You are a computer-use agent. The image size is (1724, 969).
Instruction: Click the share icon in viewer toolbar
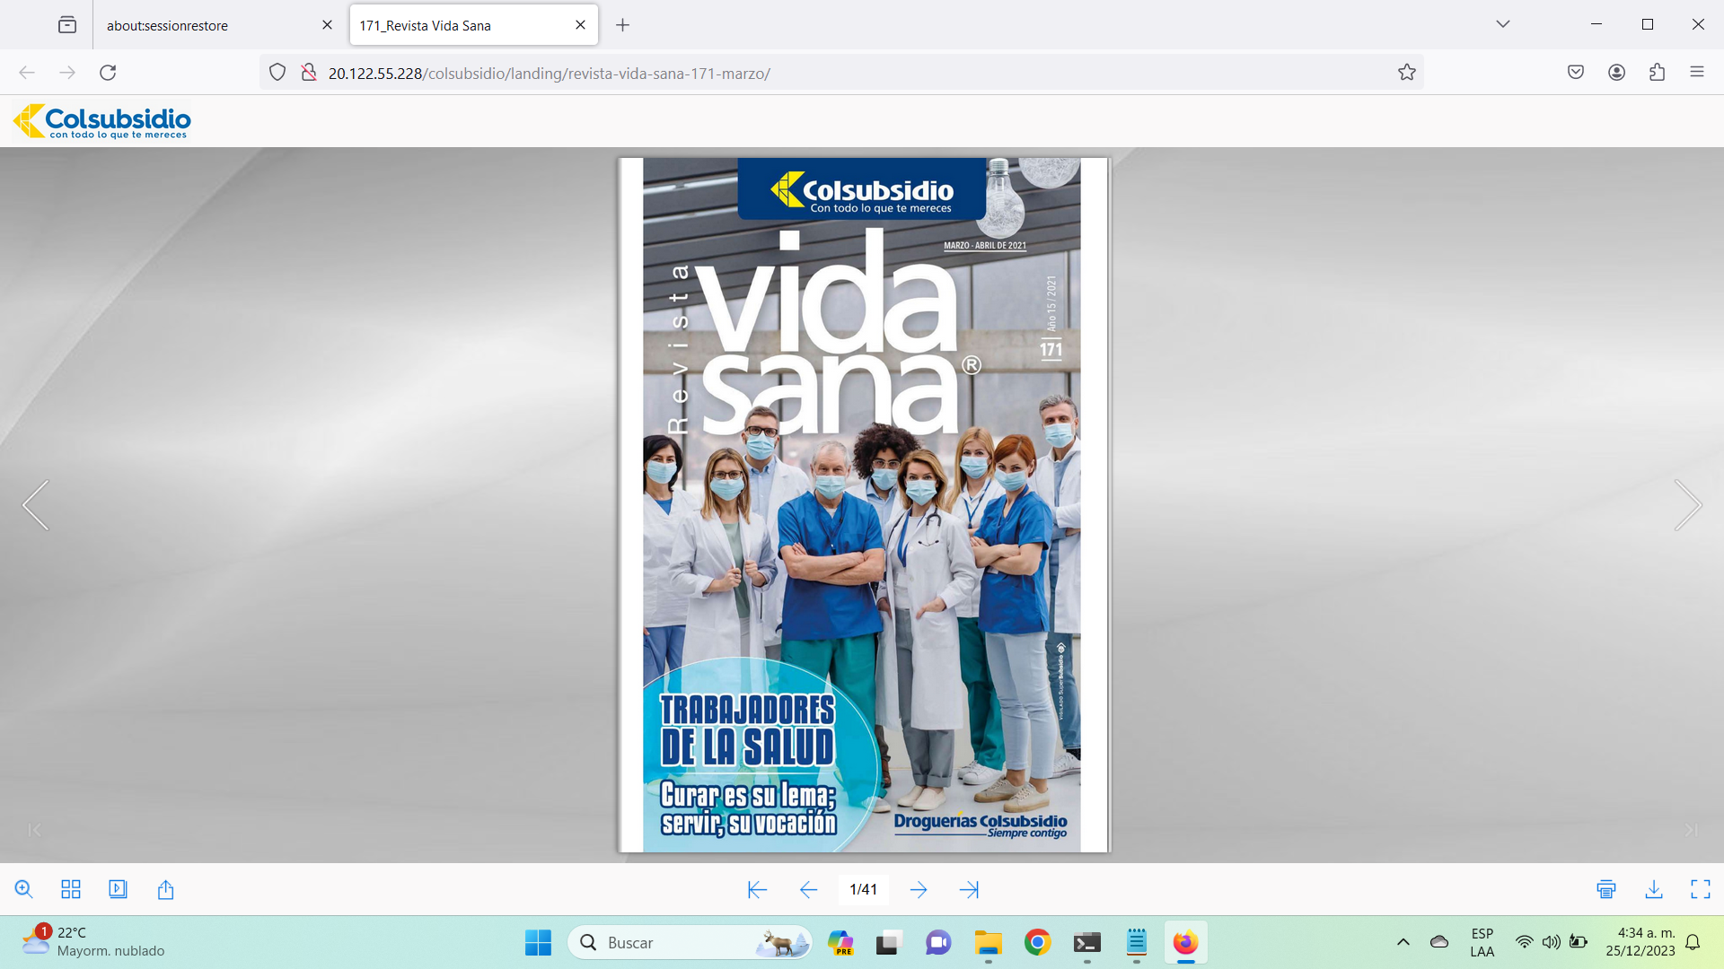coord(165,889)
